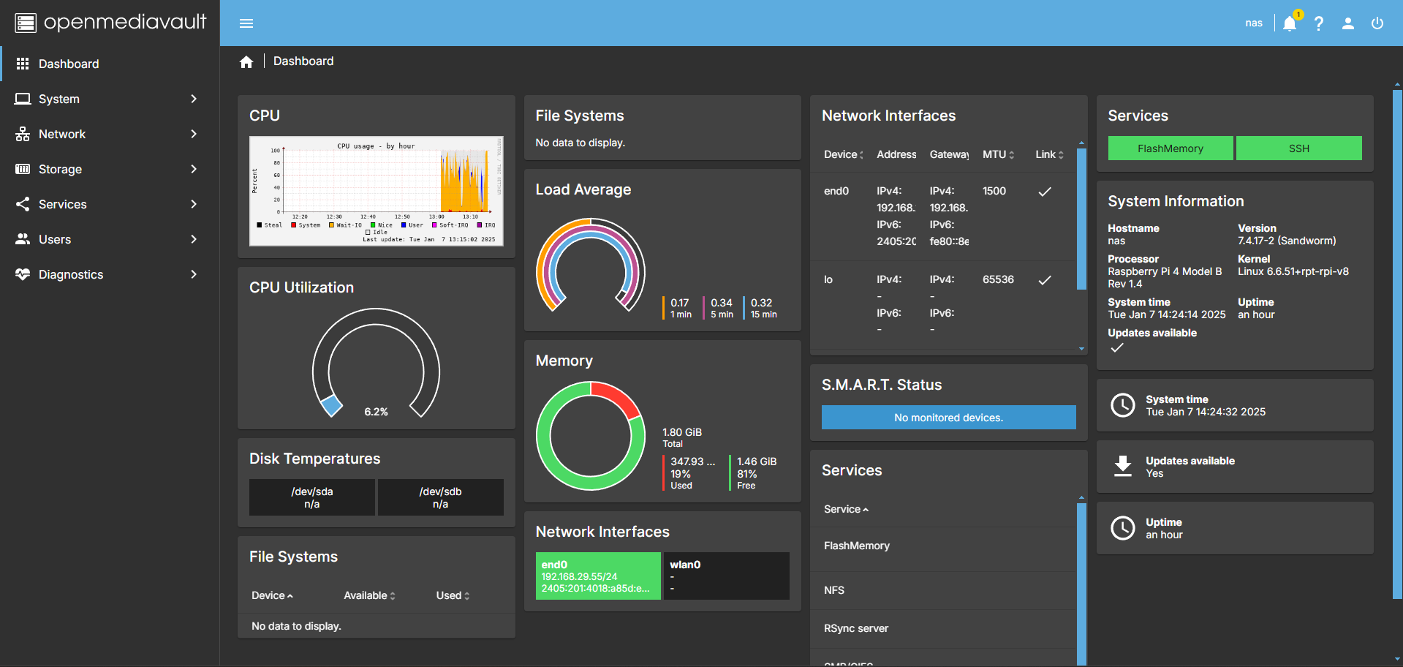
Task: Toggle the hamburger navigation menu
Action: click(x=246, y=23)
